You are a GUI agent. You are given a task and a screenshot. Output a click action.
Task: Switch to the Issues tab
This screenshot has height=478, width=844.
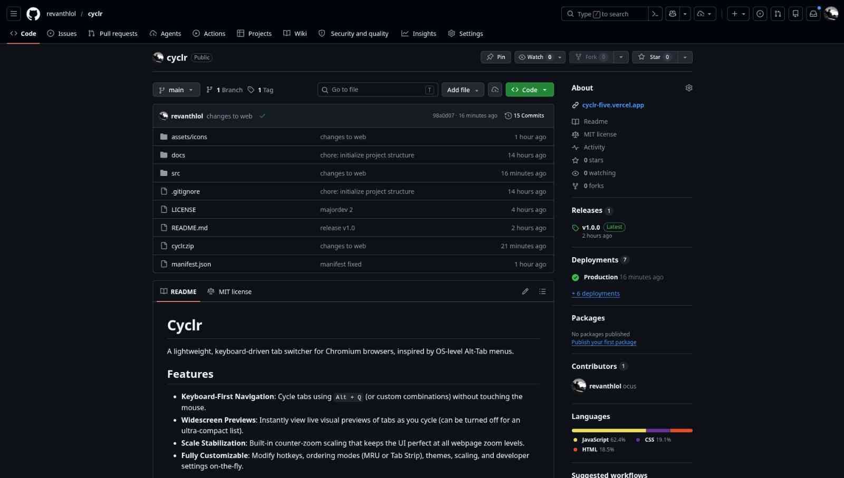pyautogui.click(x=62, y=33)
